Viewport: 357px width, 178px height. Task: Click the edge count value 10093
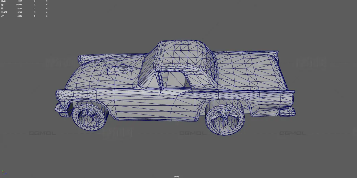(x=19, y=5)
